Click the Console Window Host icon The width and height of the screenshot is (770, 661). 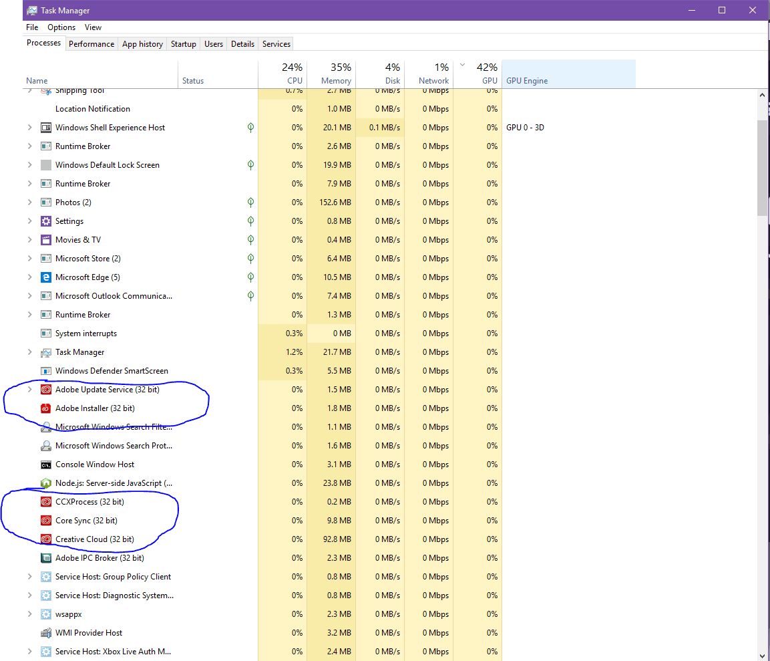click(45, 465)
